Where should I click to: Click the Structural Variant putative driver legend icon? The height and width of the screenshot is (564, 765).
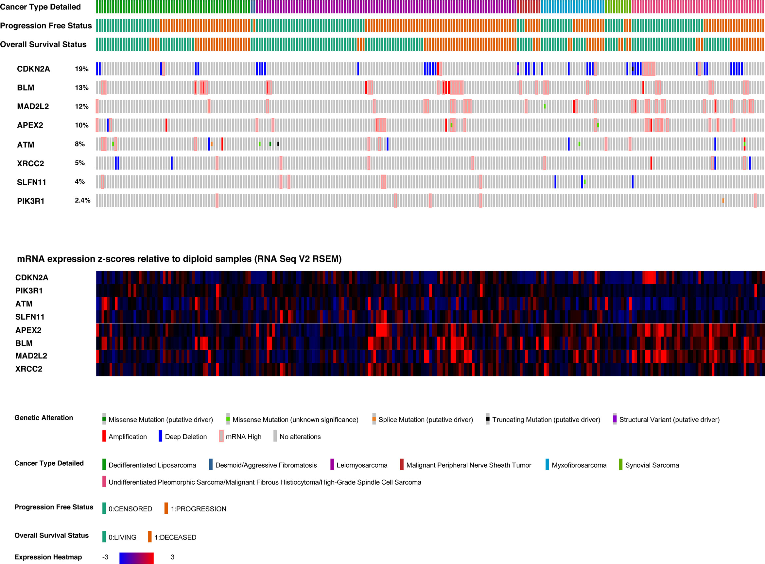(615, 419)
